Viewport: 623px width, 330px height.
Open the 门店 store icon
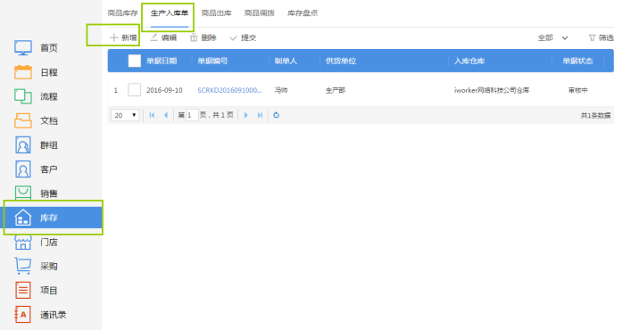pos(23,243)
